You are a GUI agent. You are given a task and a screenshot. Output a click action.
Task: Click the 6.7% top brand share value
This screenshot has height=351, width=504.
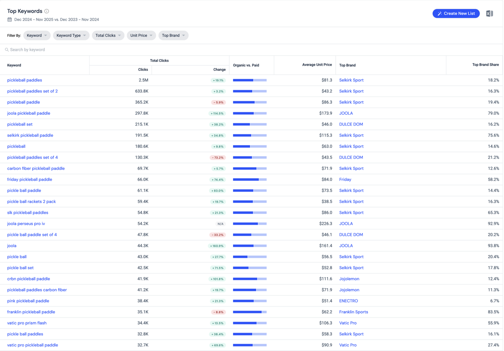click(495, 301)
